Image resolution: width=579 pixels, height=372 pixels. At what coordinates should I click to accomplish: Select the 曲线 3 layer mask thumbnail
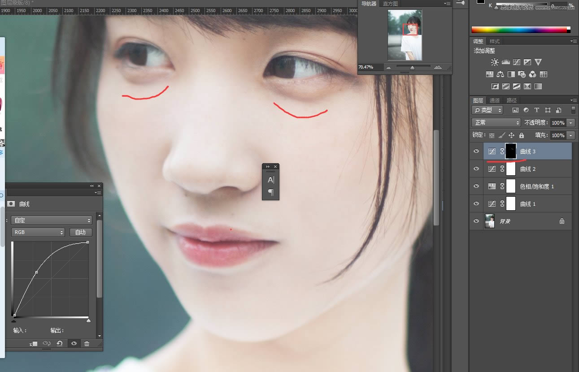511,151
